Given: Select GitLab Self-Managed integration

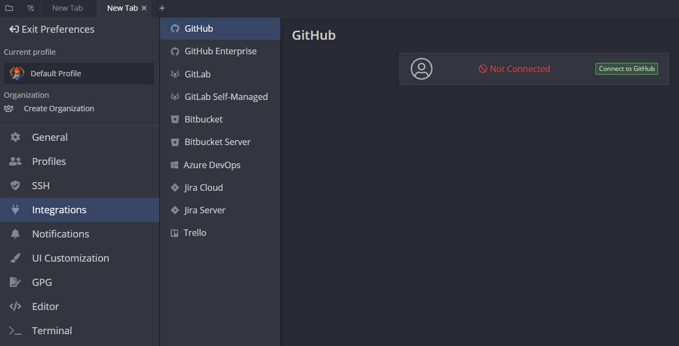Looking at the screenshot, I should coord(220,97).
